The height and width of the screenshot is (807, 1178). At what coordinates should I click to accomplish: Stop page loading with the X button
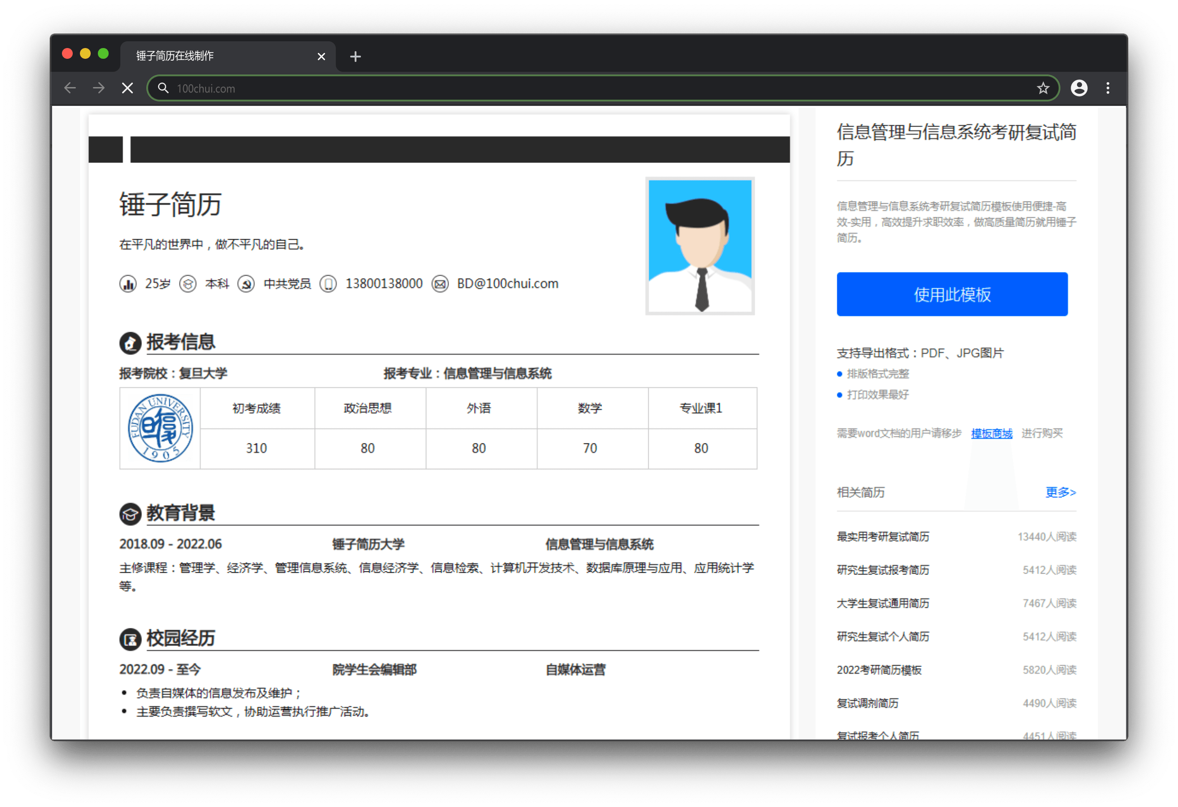pyautogui.click(x=128, y=88)
